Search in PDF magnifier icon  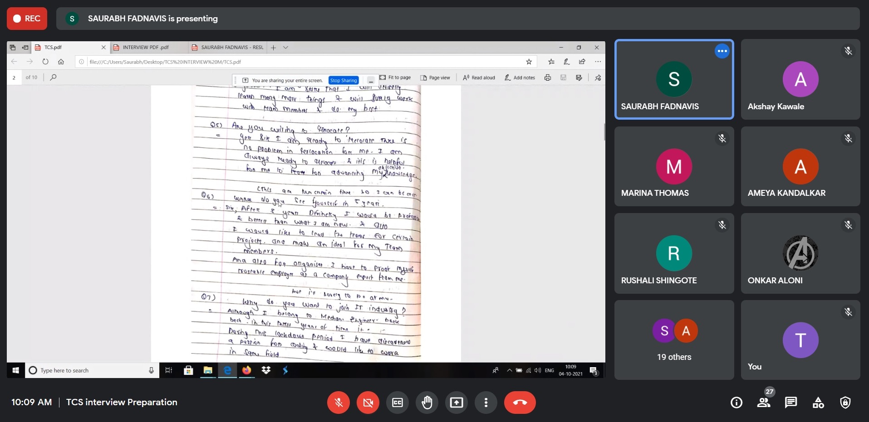coord(53,78)
